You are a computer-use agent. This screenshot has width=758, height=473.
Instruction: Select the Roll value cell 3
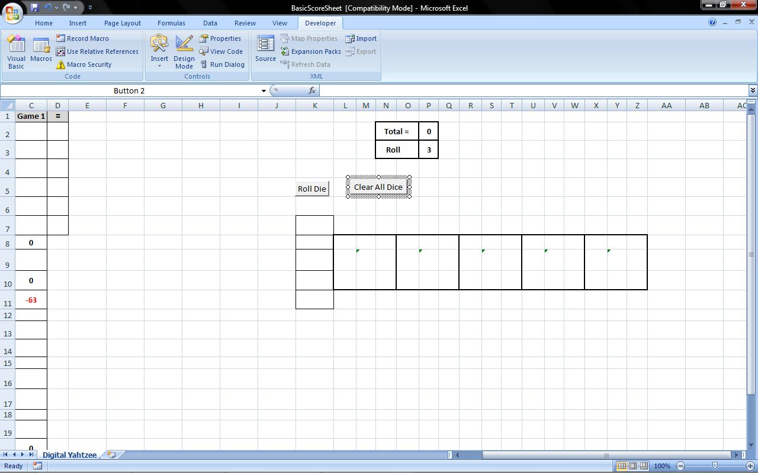click(x=429, y=150)
